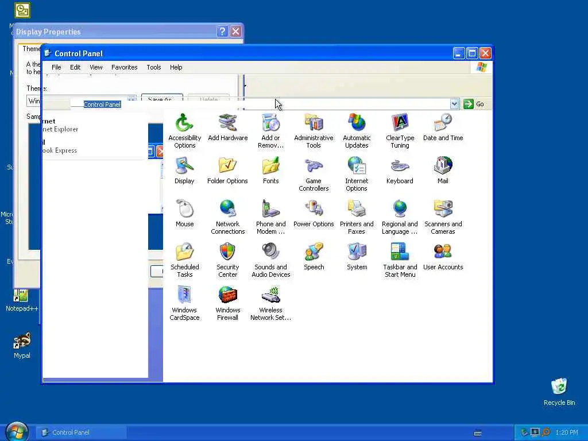Open Game Controllers icon
This screenshot has height=441, width=588.
coord(314,166)
